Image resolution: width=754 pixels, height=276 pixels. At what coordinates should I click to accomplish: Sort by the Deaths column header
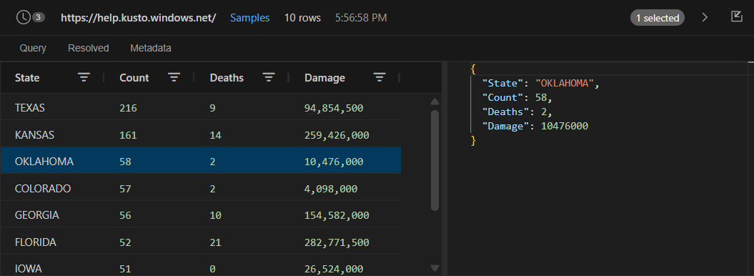[227, 77]
